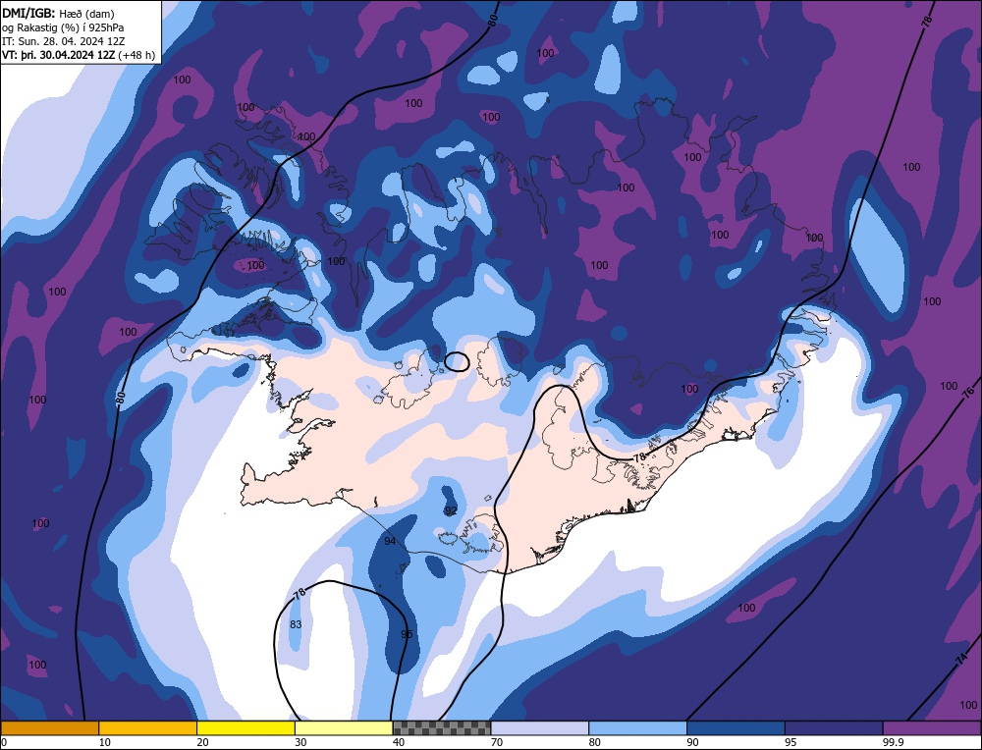The width and height of the screenshot is (982, 750).
Task: Select the purple legend swatch above 99.9
Action: click(932, 727)
